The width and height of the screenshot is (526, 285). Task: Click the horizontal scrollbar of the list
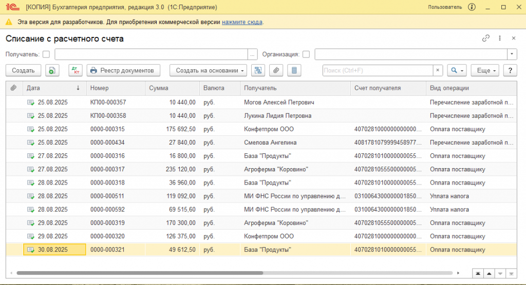click(140, 273)
